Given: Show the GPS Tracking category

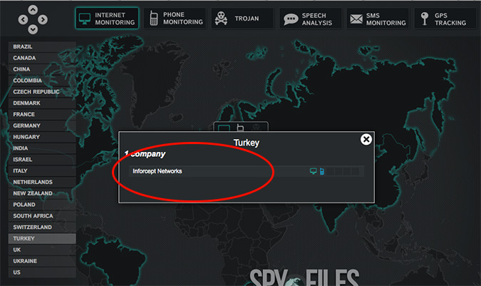Looking at the screenshot, I should [445, 19].
